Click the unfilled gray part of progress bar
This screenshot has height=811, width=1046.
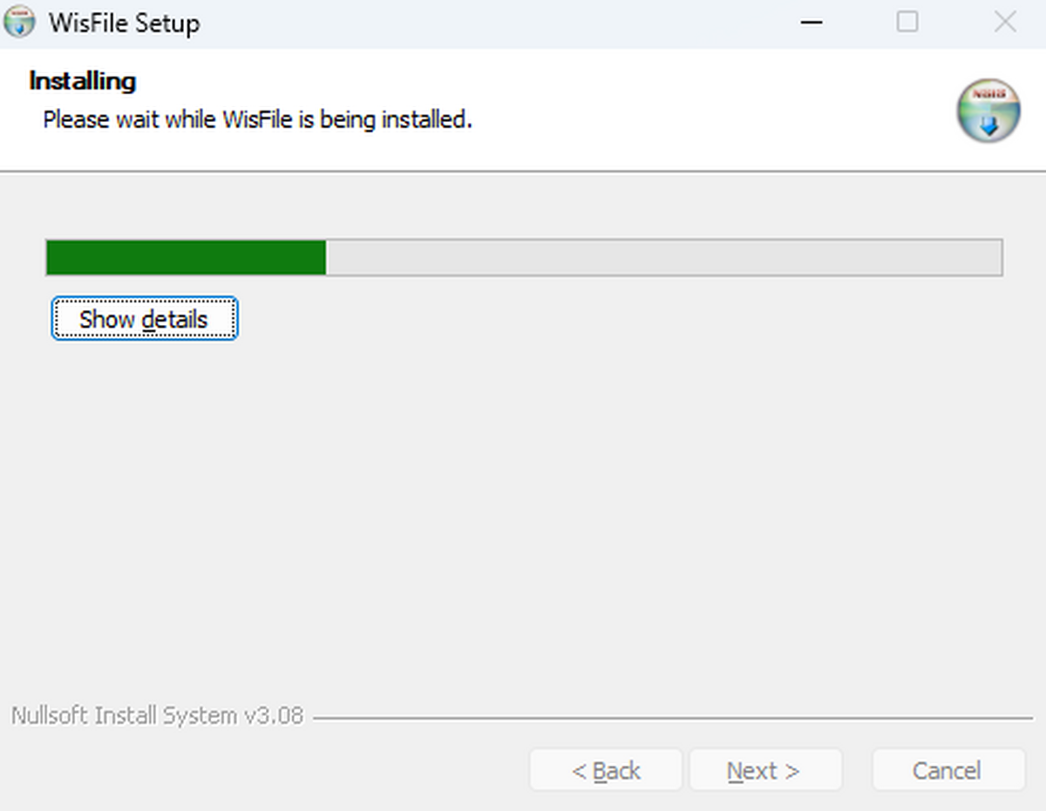click(x=662, y=258)
